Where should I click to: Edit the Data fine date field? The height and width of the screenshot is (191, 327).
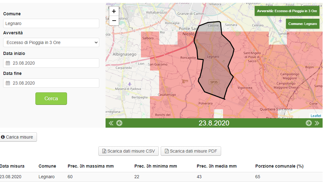tap(51, 83)
